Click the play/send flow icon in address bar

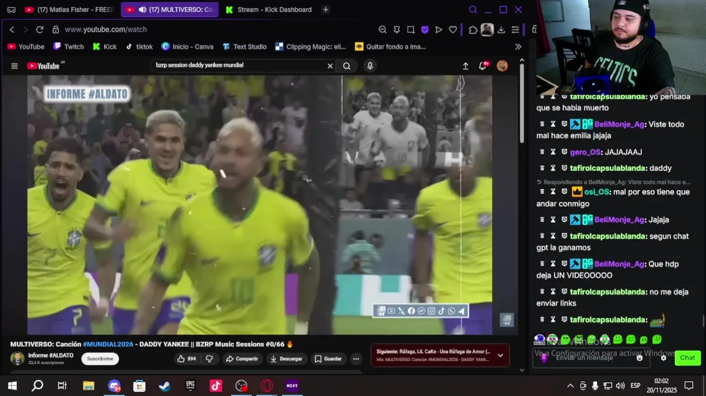tap(439, 30)
